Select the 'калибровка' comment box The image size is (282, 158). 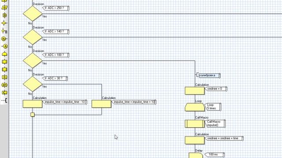point(209,75)
